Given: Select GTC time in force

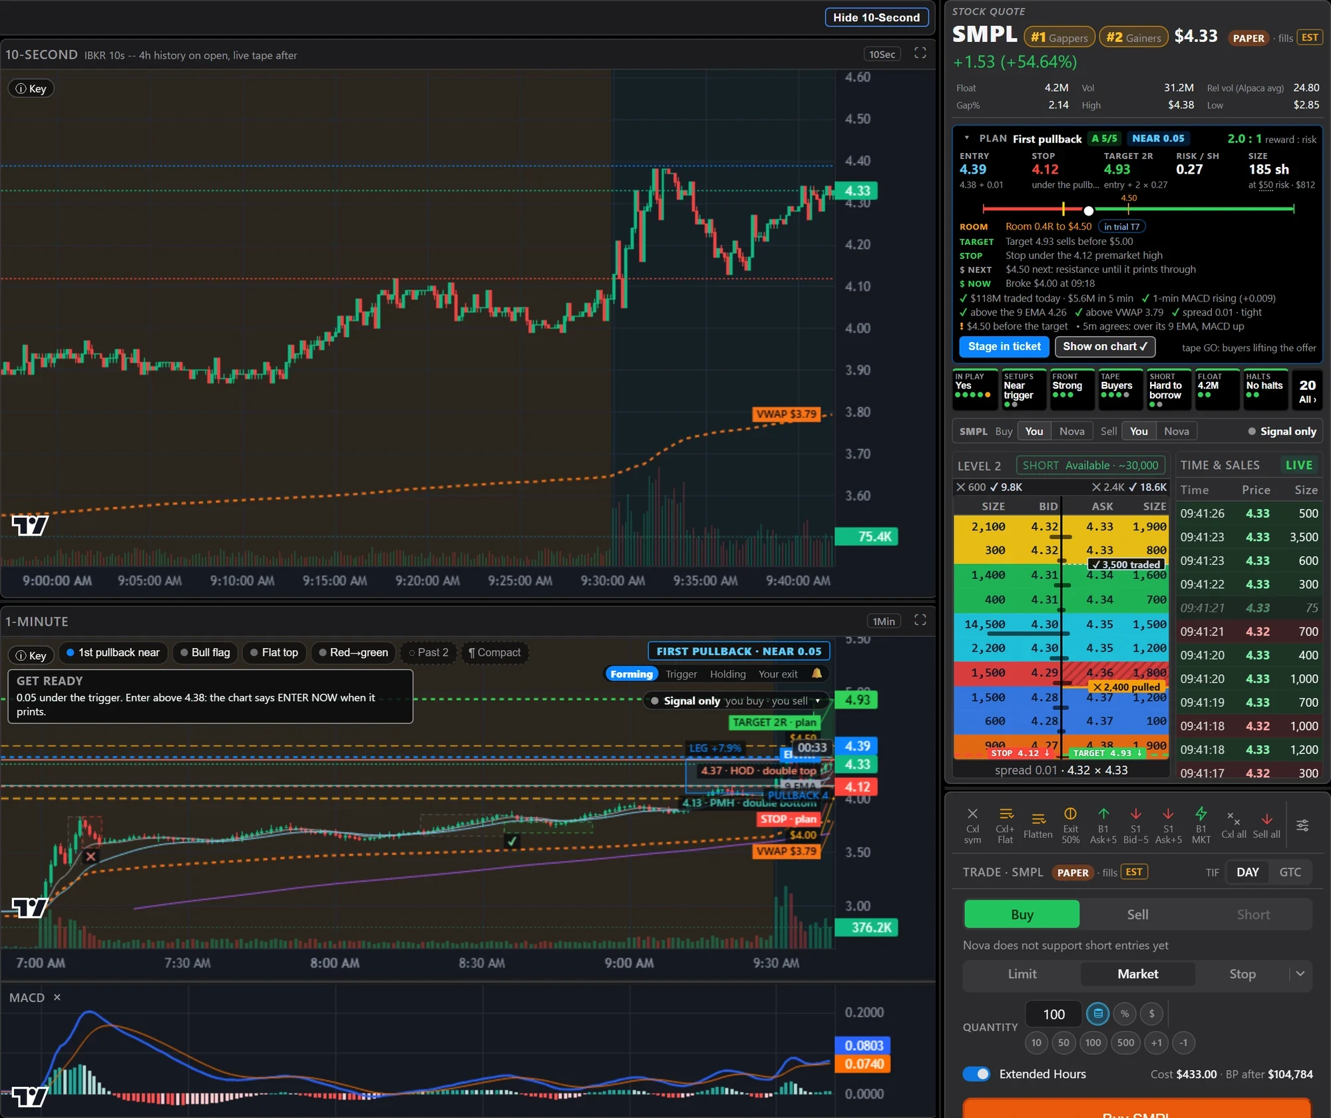Looking at the screenshot, I should pyautogui.click(x=1290, y=872).
